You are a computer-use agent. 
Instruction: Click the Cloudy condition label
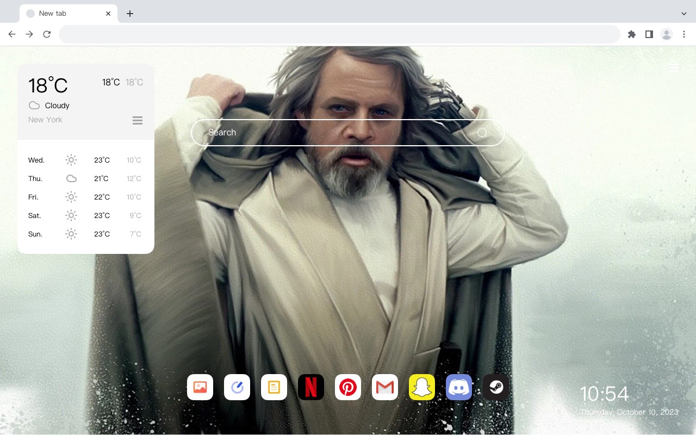tap(57, 105)
